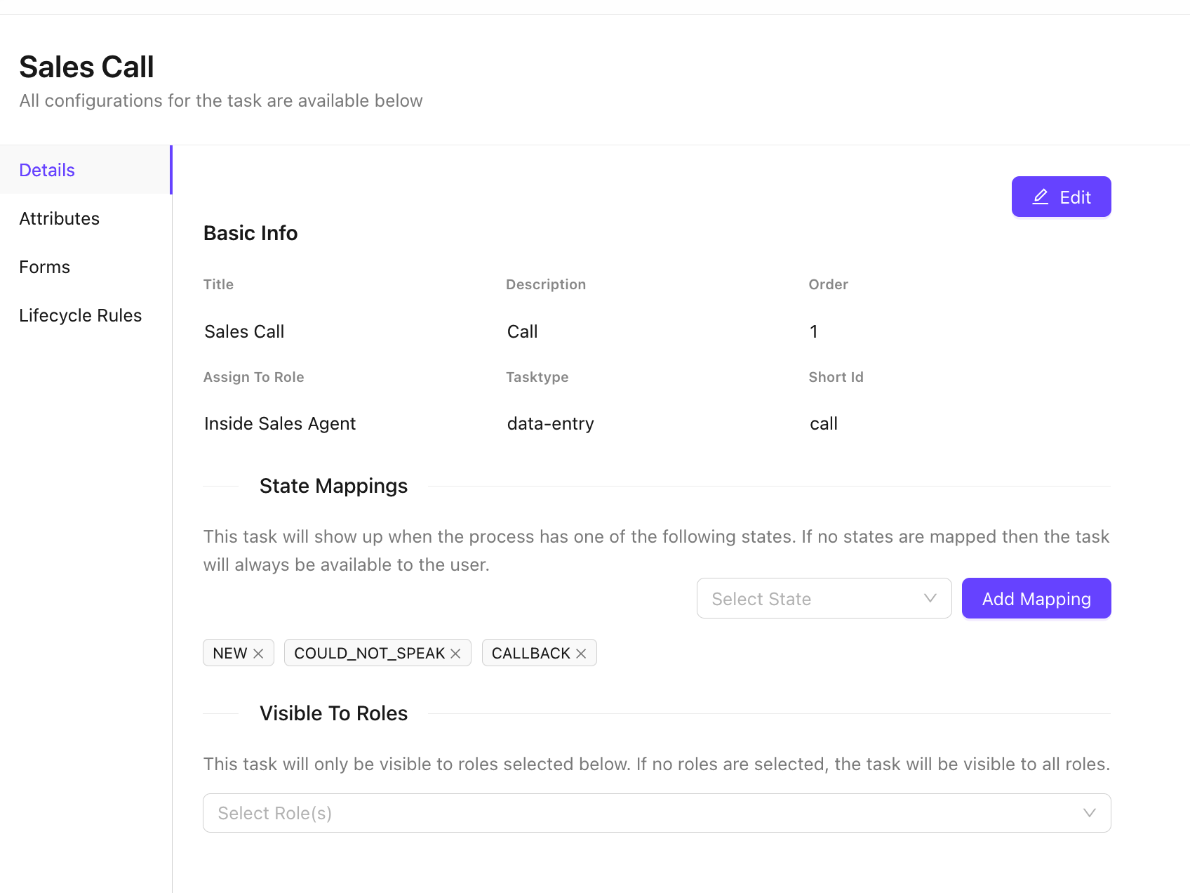Click the State Mappings section heading
Image resolution: width=1190 pixels, height=893 pixels.
pos(333,486)
